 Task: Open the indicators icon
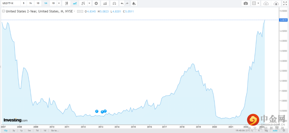coord(105,3)
